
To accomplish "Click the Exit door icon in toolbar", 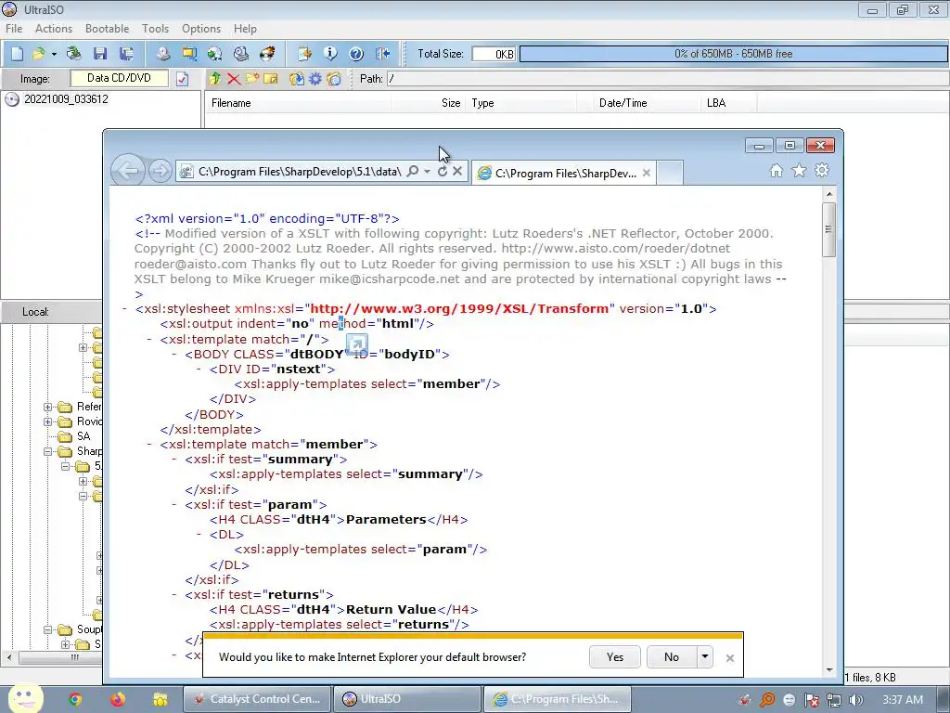I will 383,54.
